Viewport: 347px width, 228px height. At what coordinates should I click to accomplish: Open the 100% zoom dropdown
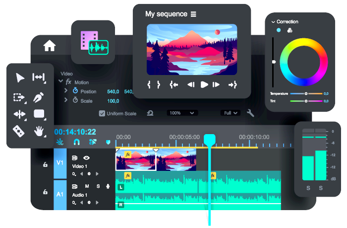[x=181, y=113]
